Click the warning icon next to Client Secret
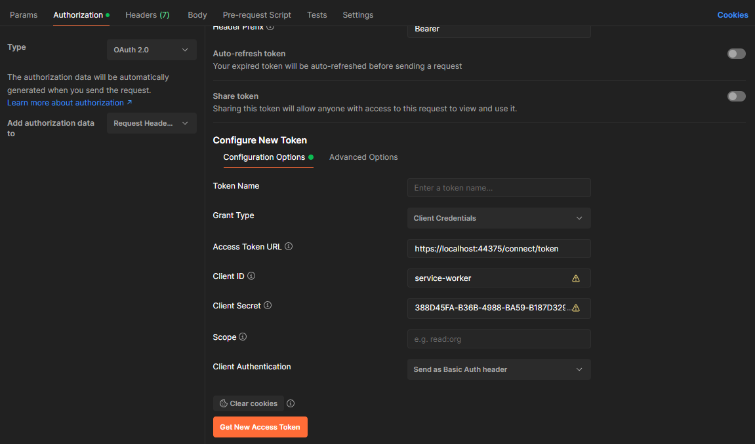 pyautogui.click(x=576, y=308)
